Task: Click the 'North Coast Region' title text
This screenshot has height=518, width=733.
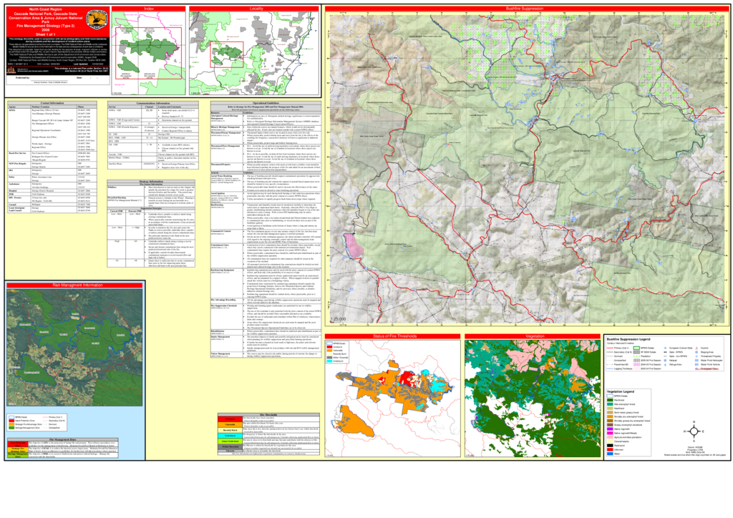Action: pyautogui.click(x=46, y=9)
